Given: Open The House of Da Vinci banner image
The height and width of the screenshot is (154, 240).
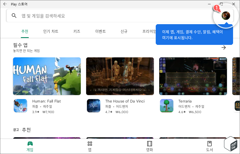Looking at the screenshot, I should pyautogui.click(x=120, y=76).
